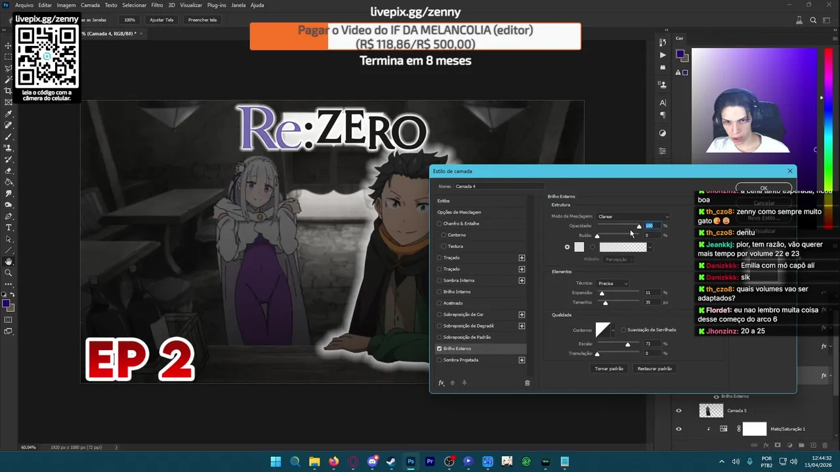840x472 pixels.
Task: Add another Sombra Interna with plus icon
Action: 522,281
